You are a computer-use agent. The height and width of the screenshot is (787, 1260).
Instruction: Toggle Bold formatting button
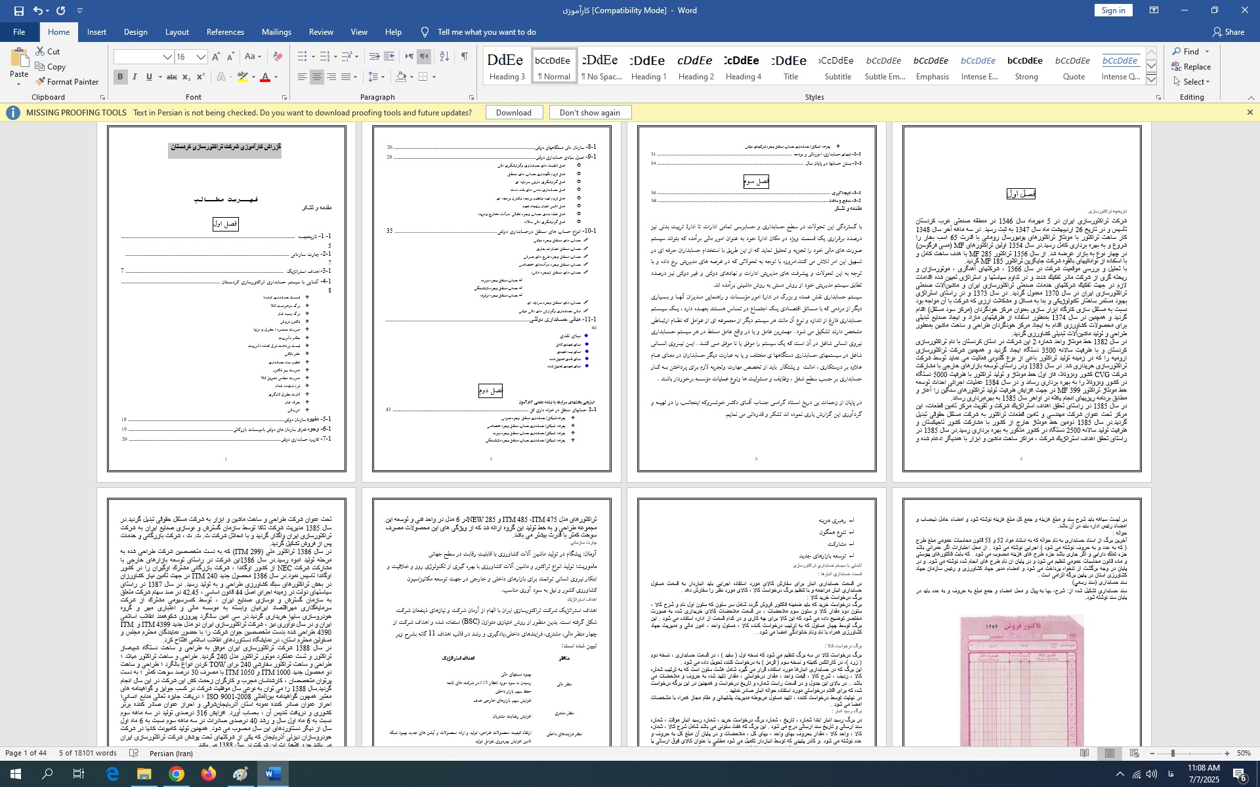120,77
